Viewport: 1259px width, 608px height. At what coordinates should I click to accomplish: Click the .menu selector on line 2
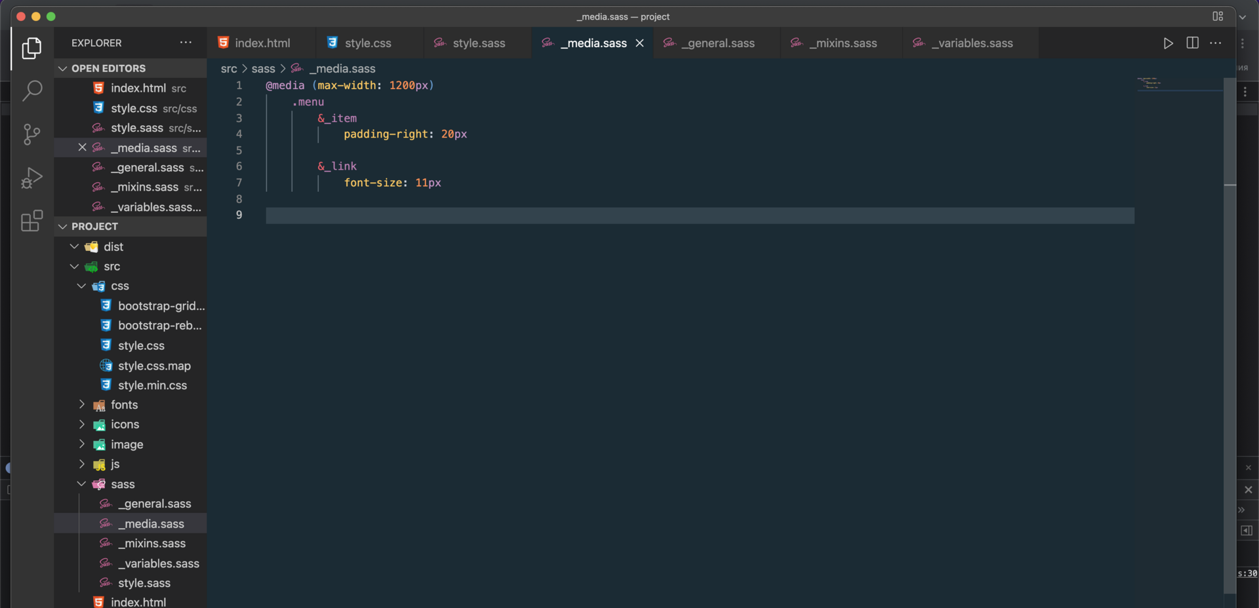pyautogui.click(x=308, y=102)
